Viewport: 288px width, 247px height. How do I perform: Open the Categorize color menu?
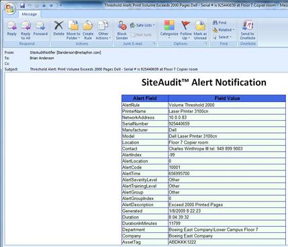tap(169, 30)
